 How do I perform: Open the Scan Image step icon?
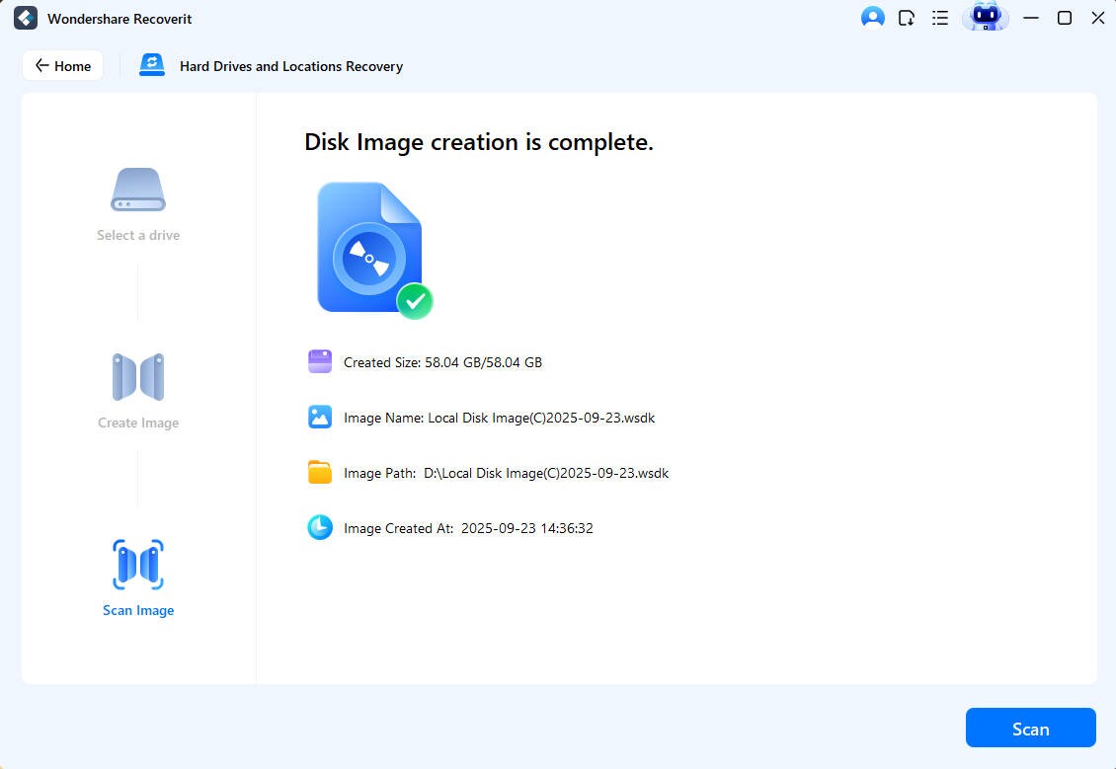[138, 565]
